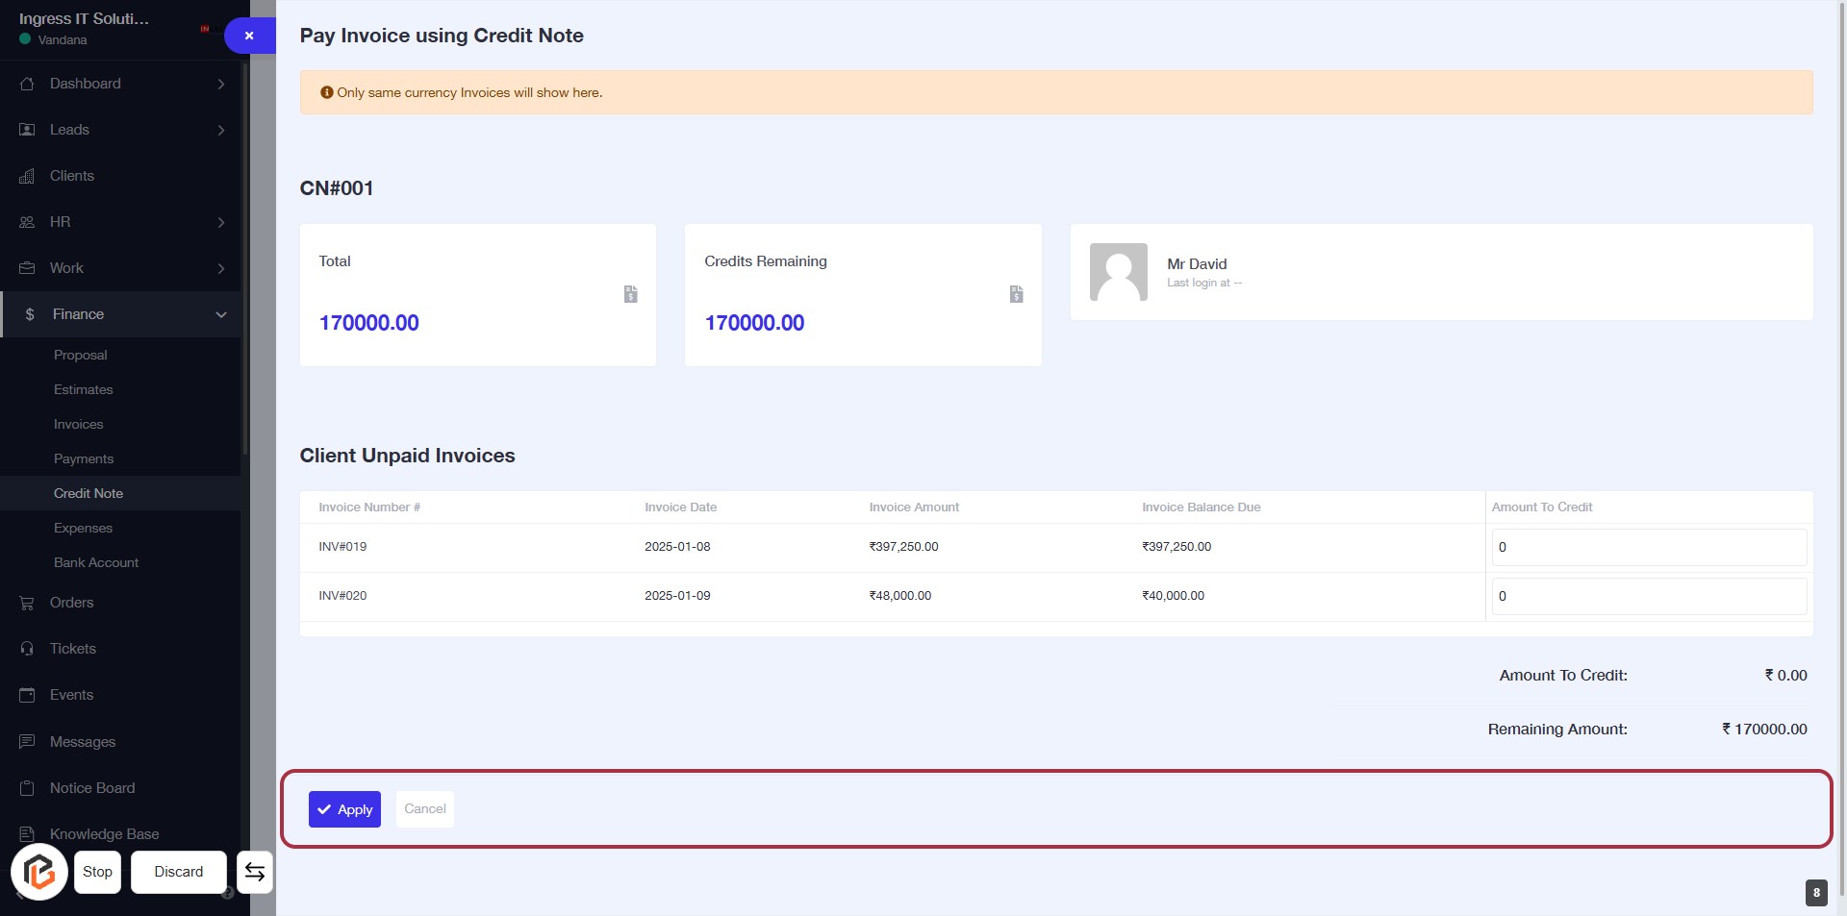Click the Events calendar icon

click(27, 695)
